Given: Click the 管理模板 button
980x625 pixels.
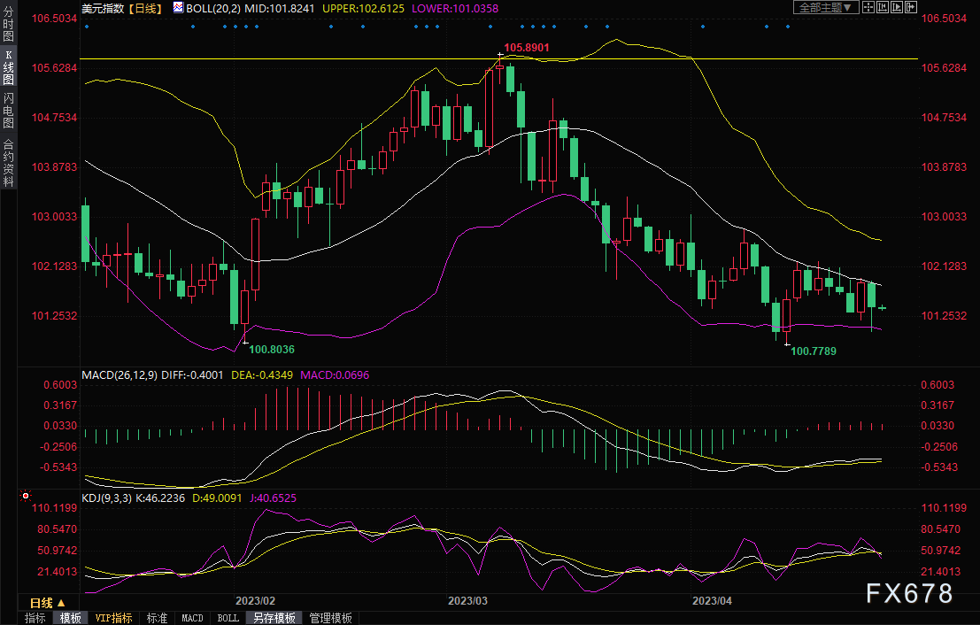Looking at the screenshot, I should (x=330, y=618).
